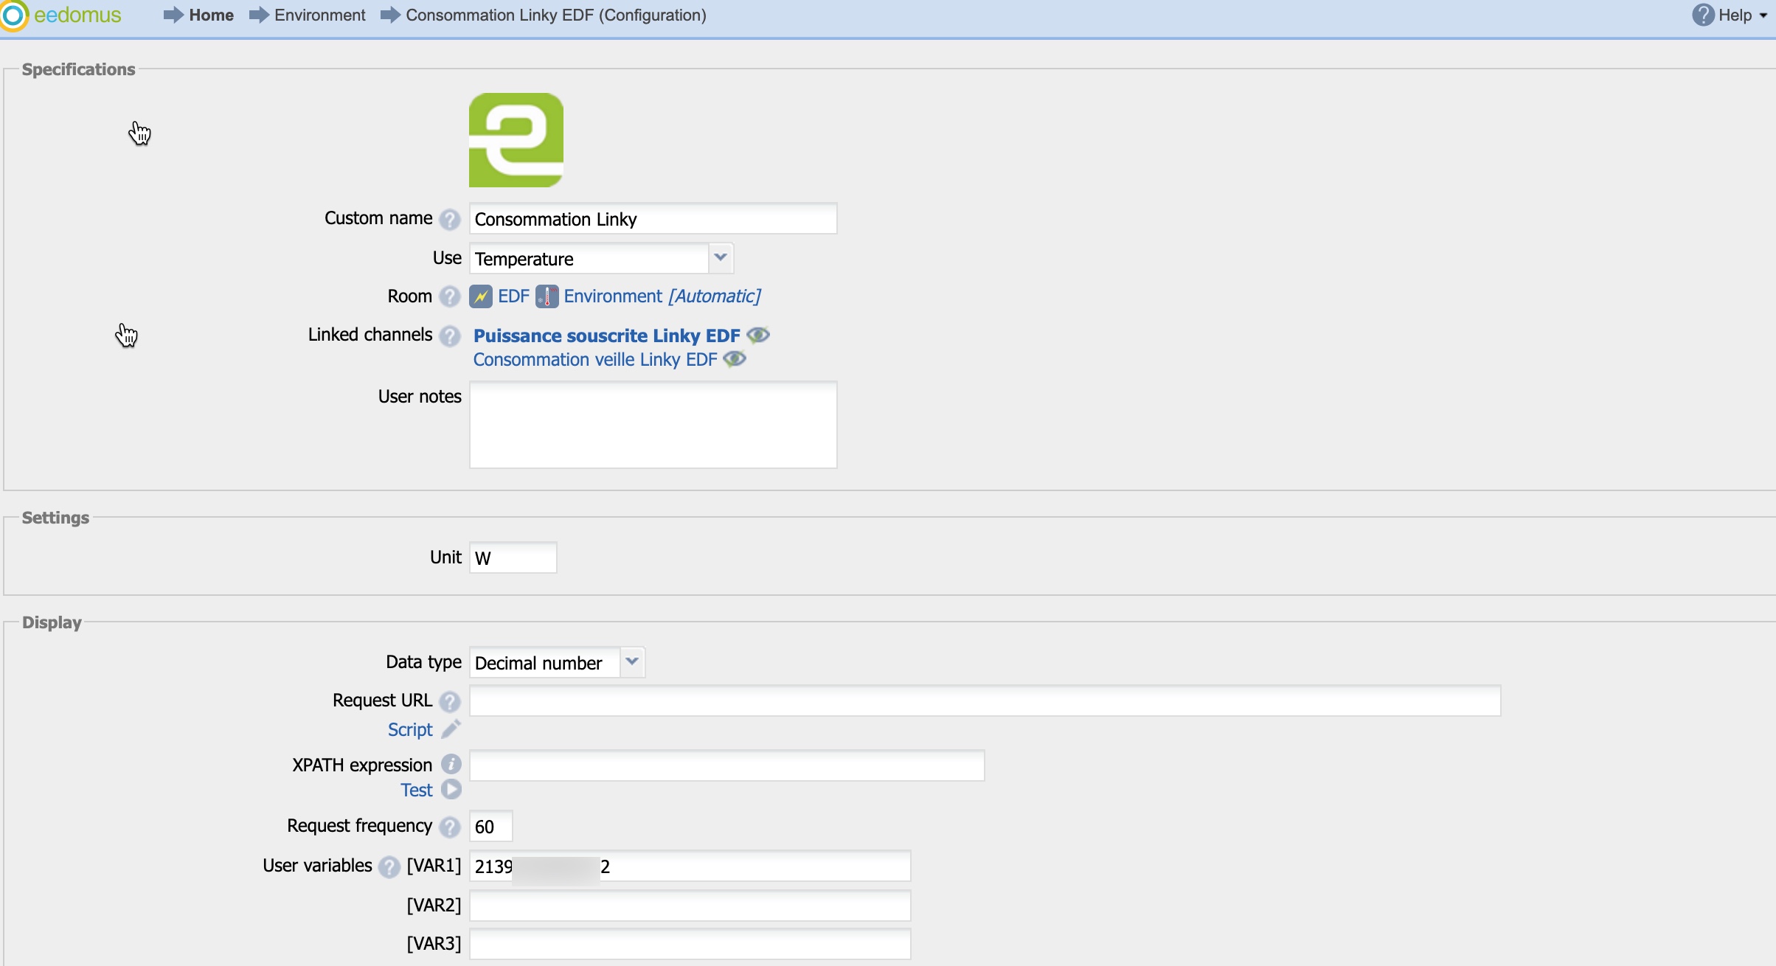Click the Display section heading
Screen dimensions: 1776x966
click(x=52, y=622)
